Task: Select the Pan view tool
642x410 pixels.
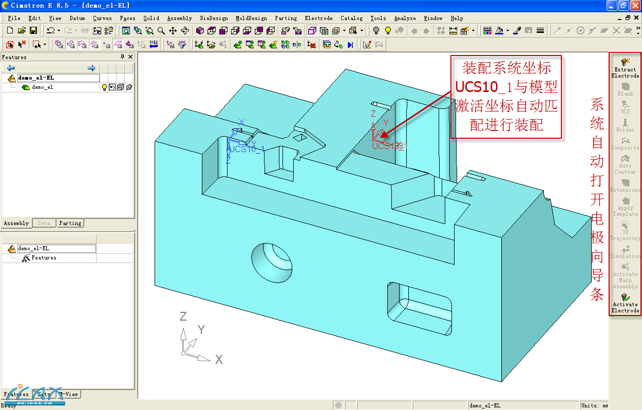Action: pyautogui.click(x=173, y=31)
